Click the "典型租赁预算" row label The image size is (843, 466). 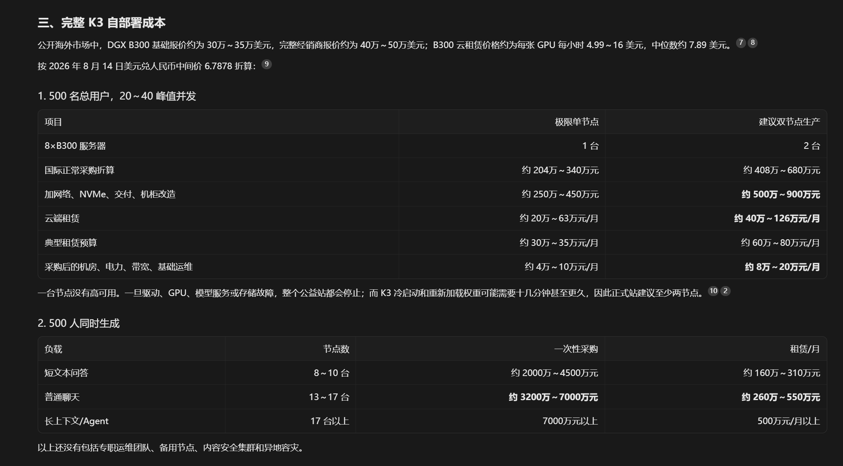(71, 243)
